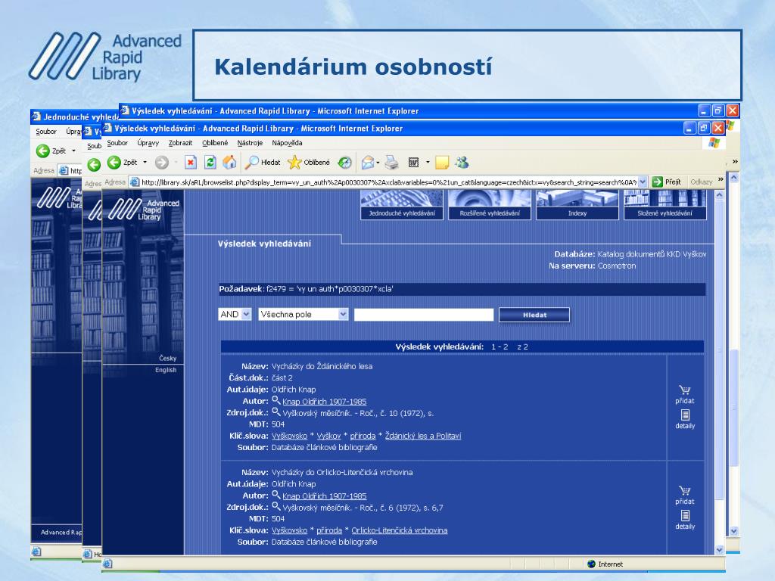Switch to Rozšířené vyhledávání tab

pos(490,205)
